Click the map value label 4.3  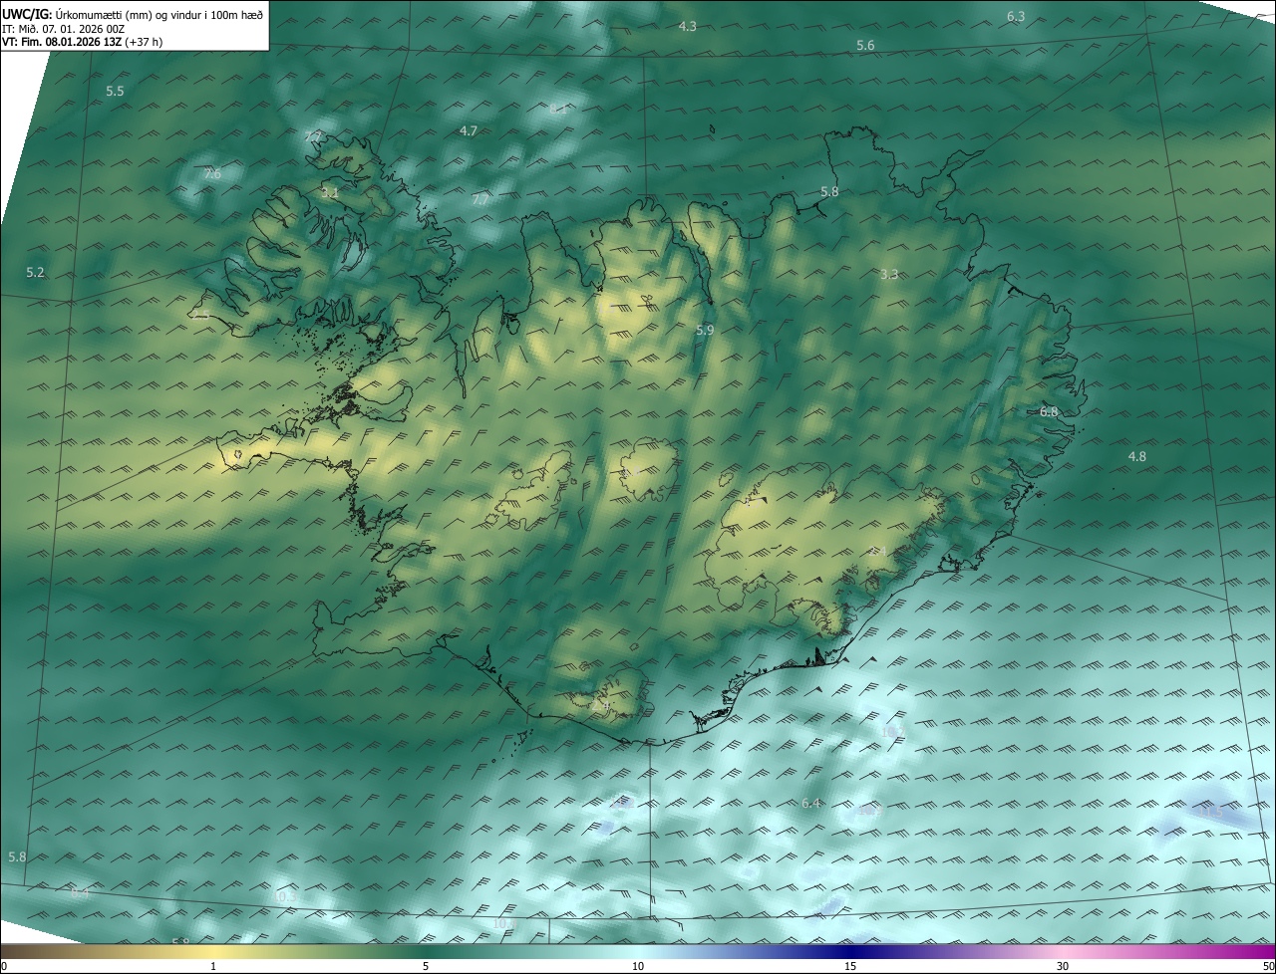(x=687, y=26)
